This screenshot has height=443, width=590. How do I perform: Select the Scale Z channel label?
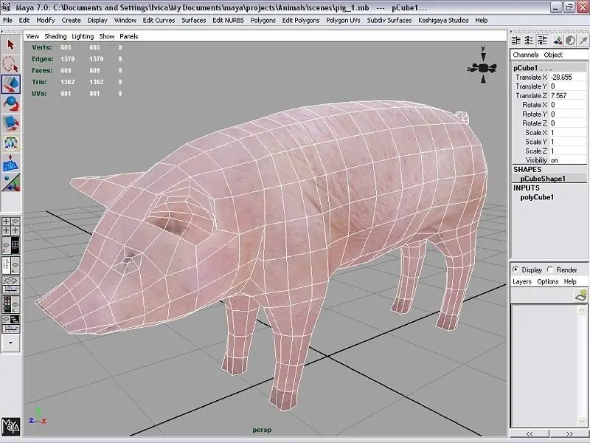coord(536,151)
